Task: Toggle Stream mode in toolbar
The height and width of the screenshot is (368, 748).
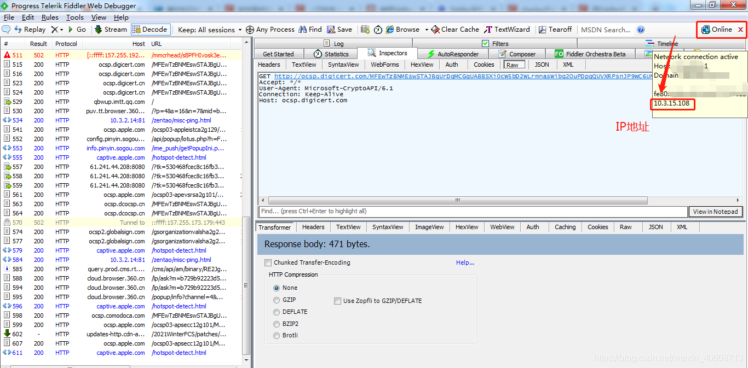Action: pyautogui.click(x=111, y=30)
